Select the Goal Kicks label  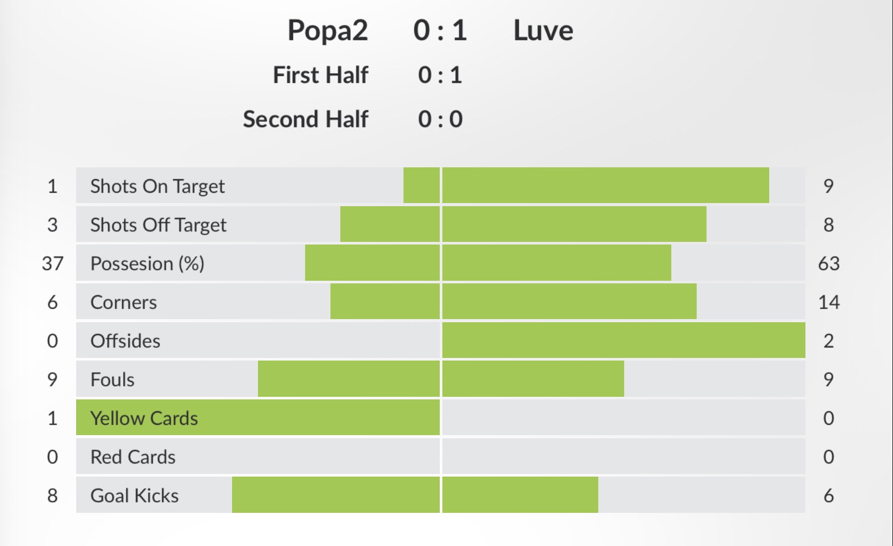pos(134,496)
